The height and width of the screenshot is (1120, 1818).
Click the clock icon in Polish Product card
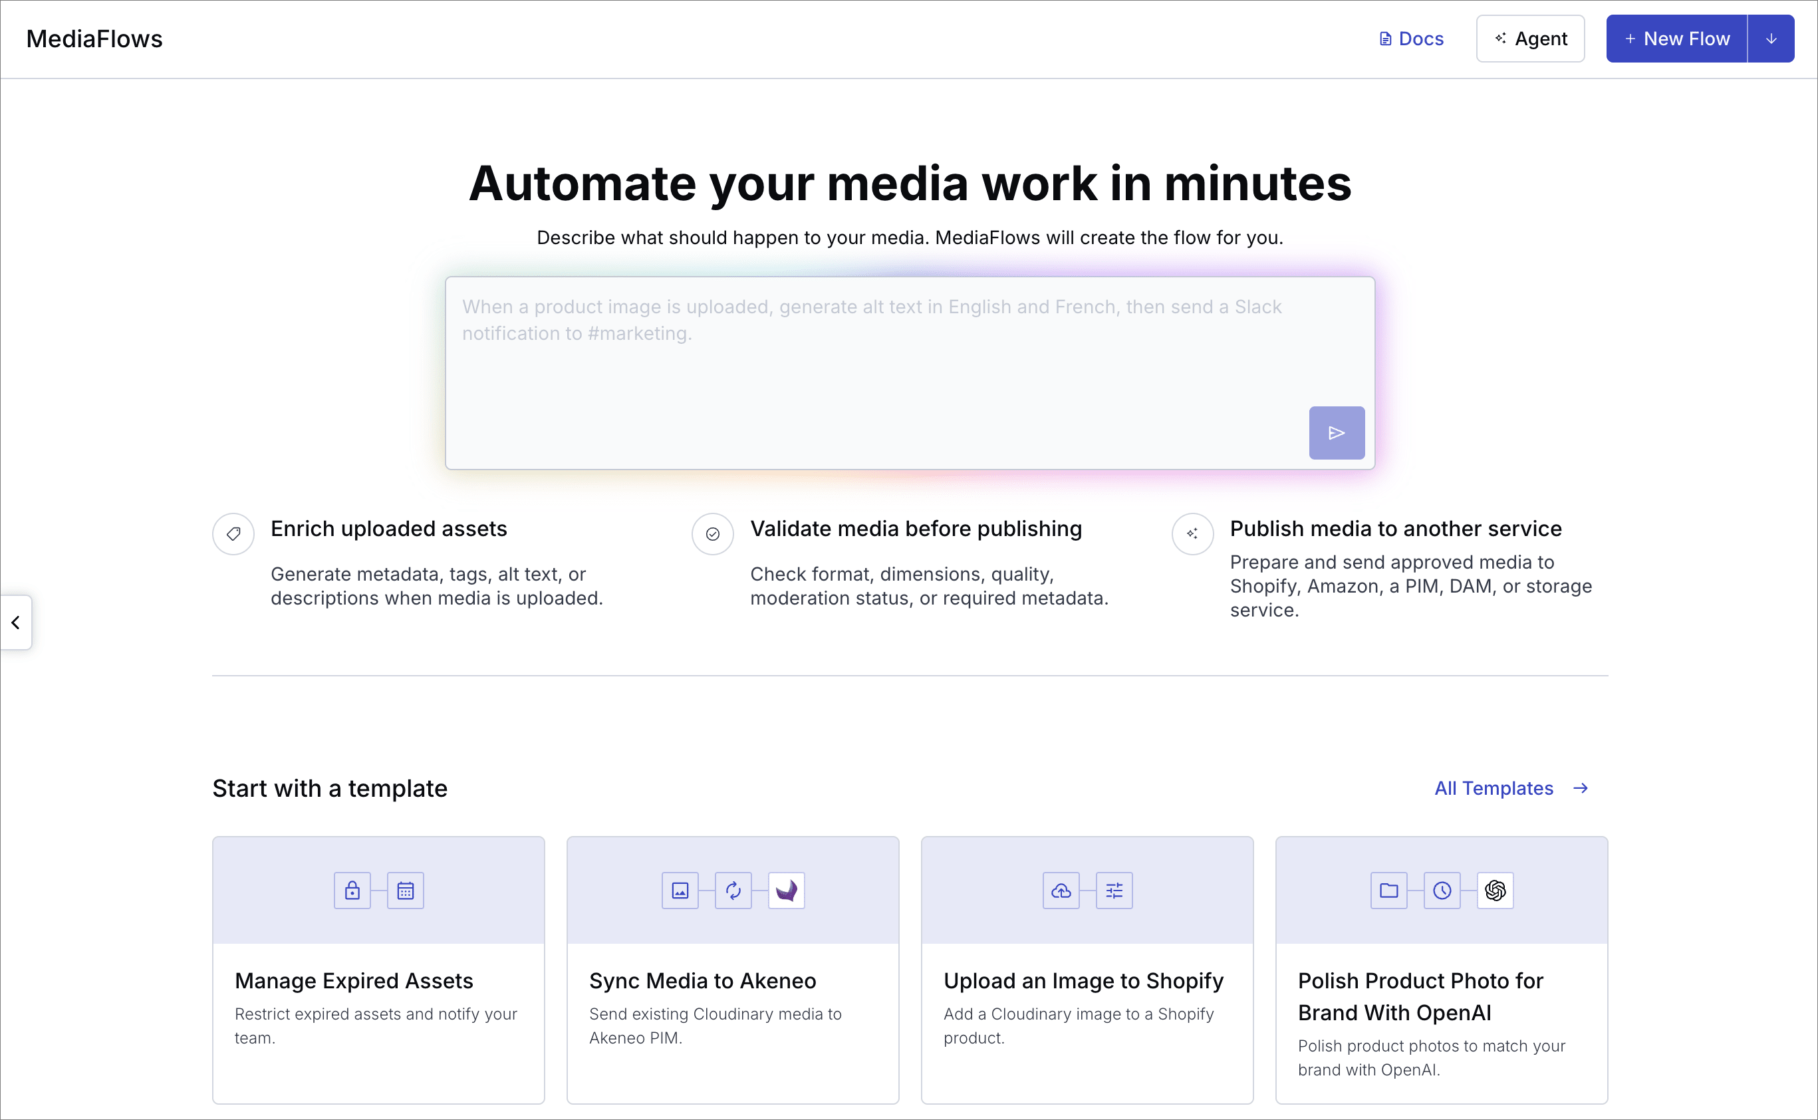pyautogui.click(x=1442, y=891)
